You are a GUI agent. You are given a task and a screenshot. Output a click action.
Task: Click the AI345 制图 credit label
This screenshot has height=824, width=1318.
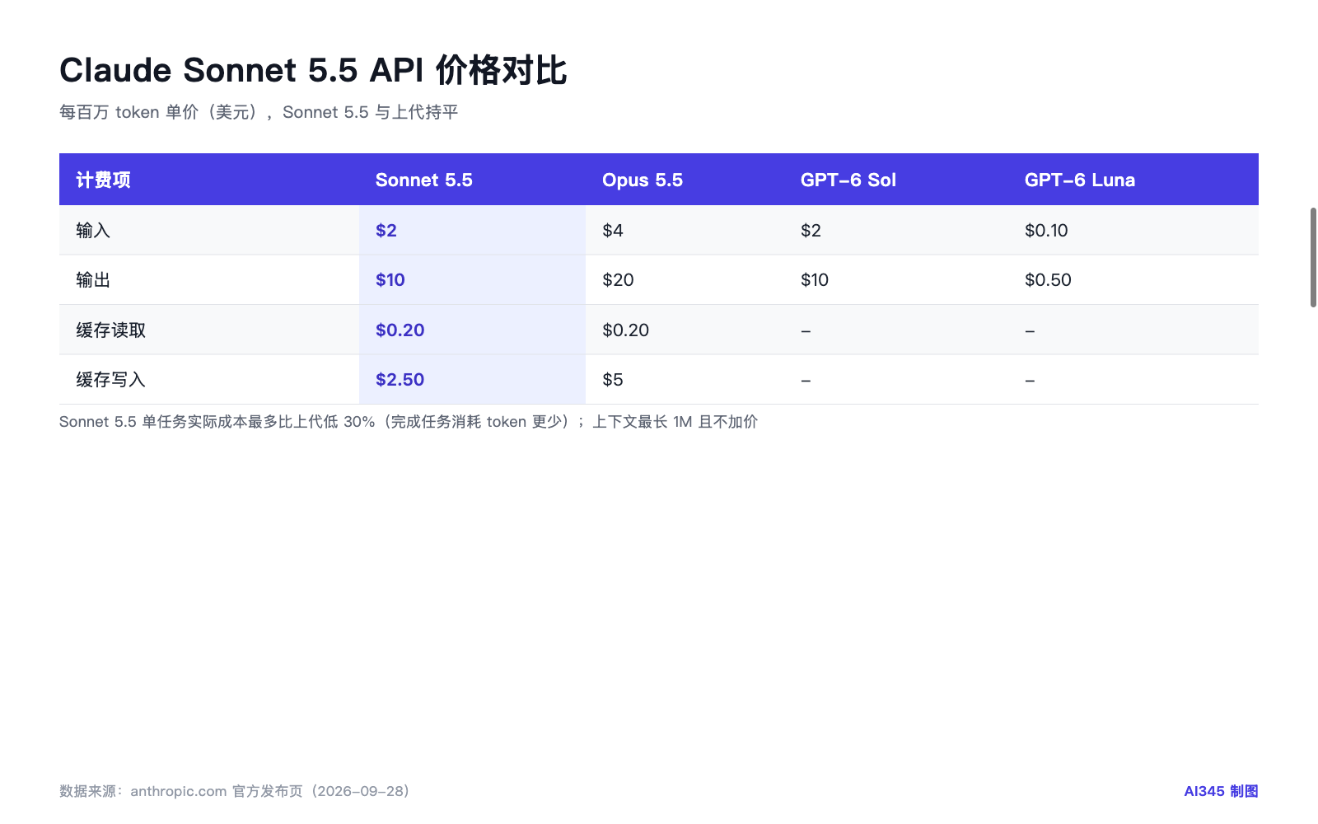coord(1221,791)
